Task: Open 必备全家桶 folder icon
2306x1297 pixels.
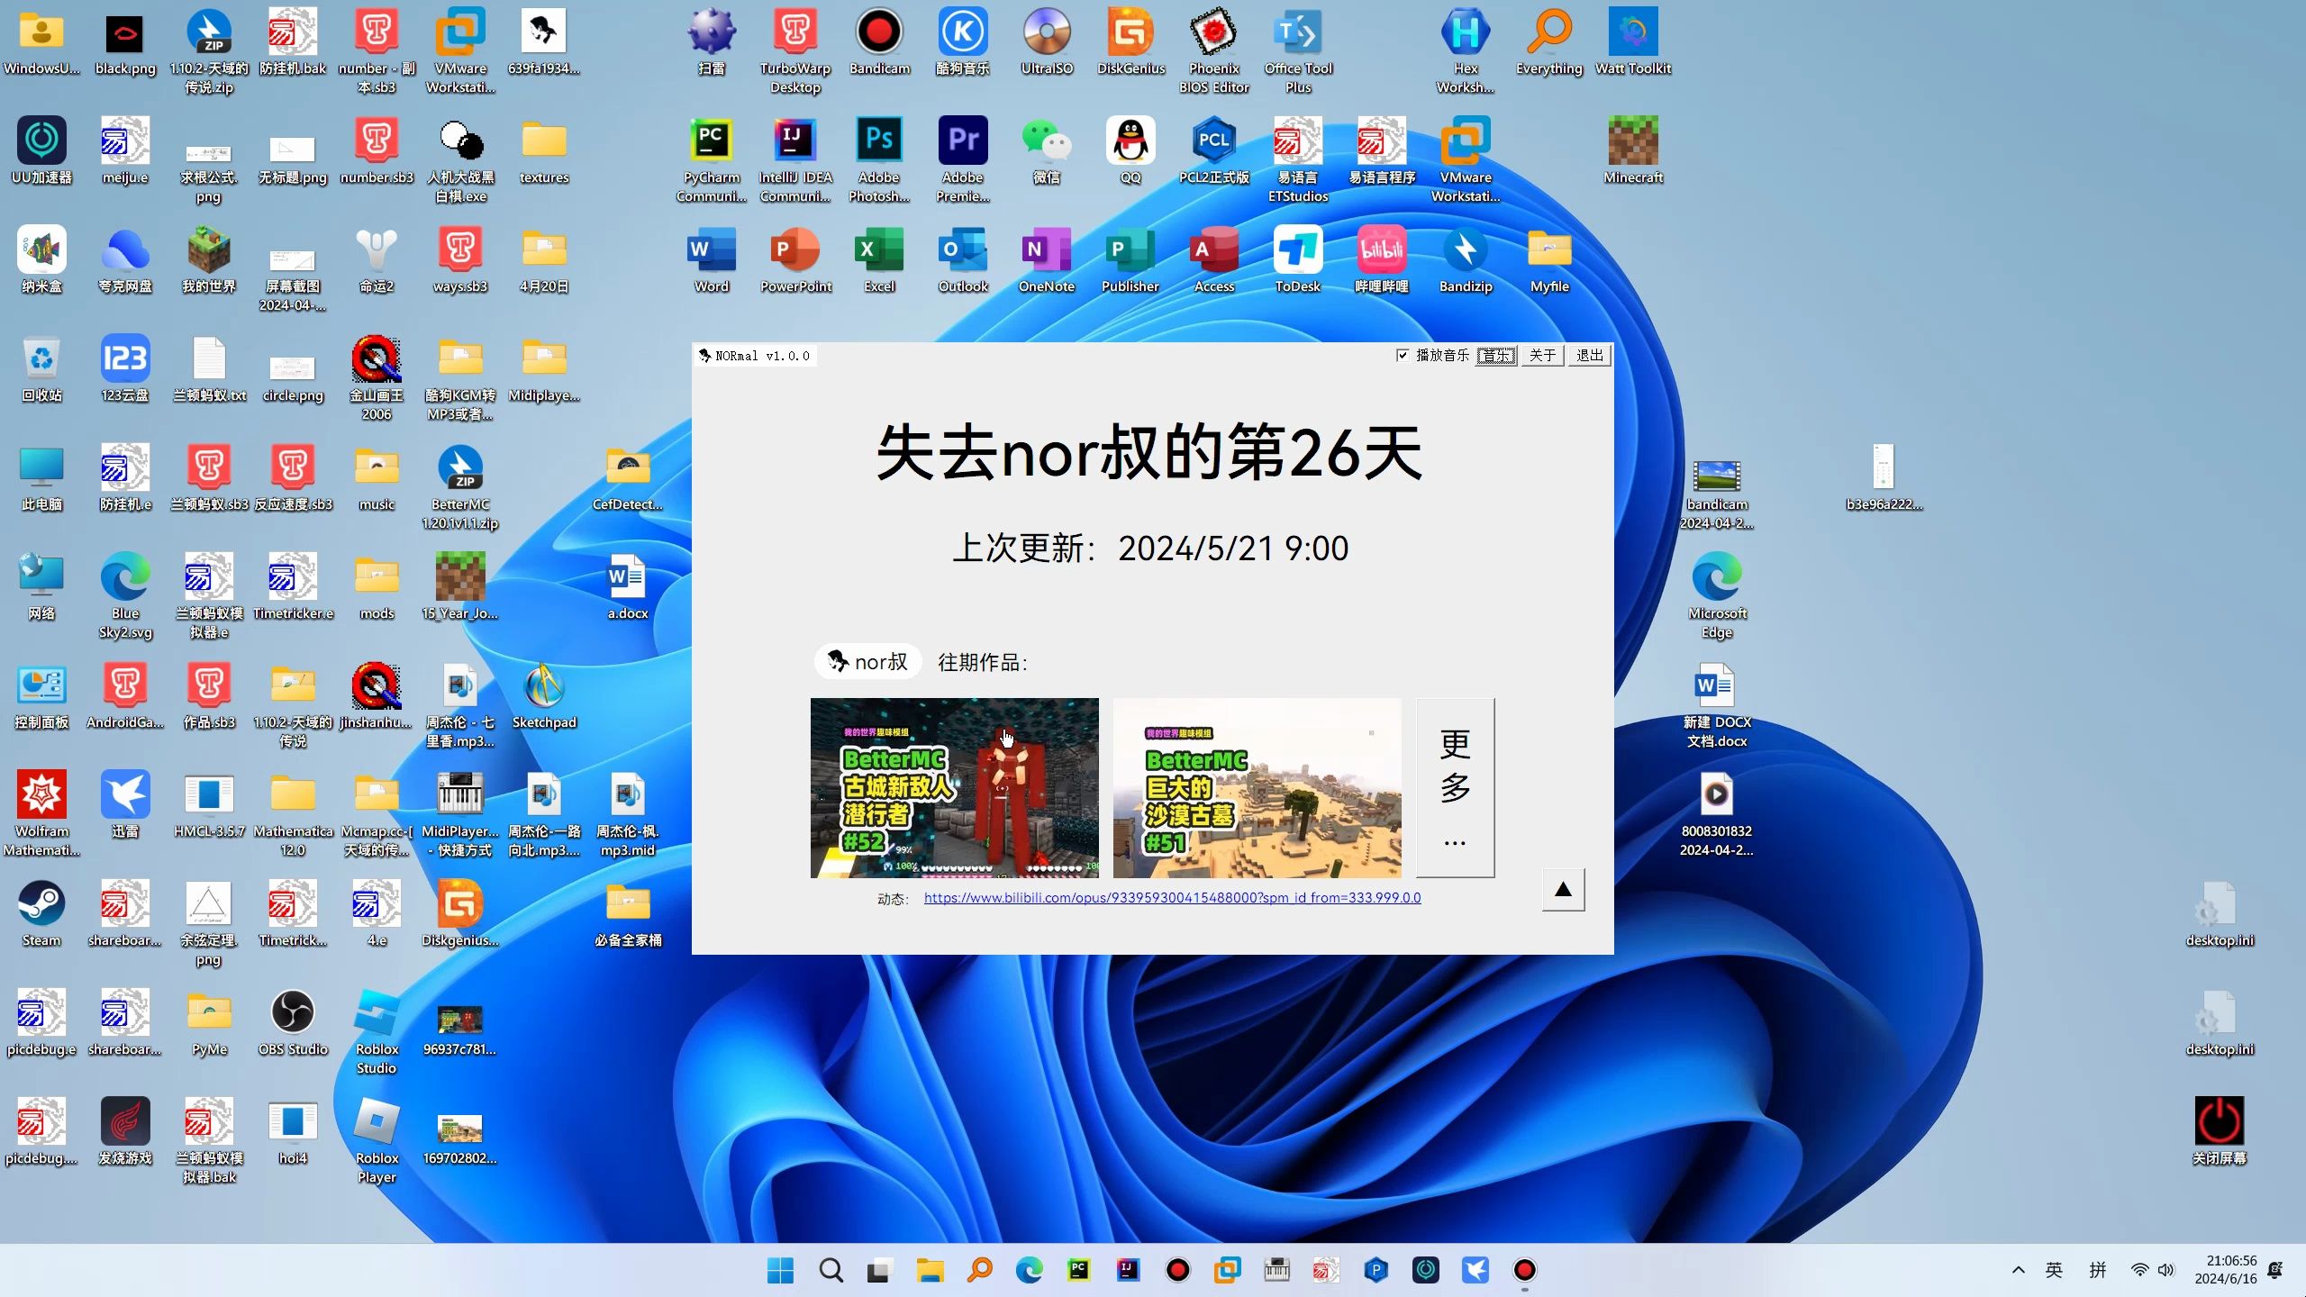Action: (628, 914)
